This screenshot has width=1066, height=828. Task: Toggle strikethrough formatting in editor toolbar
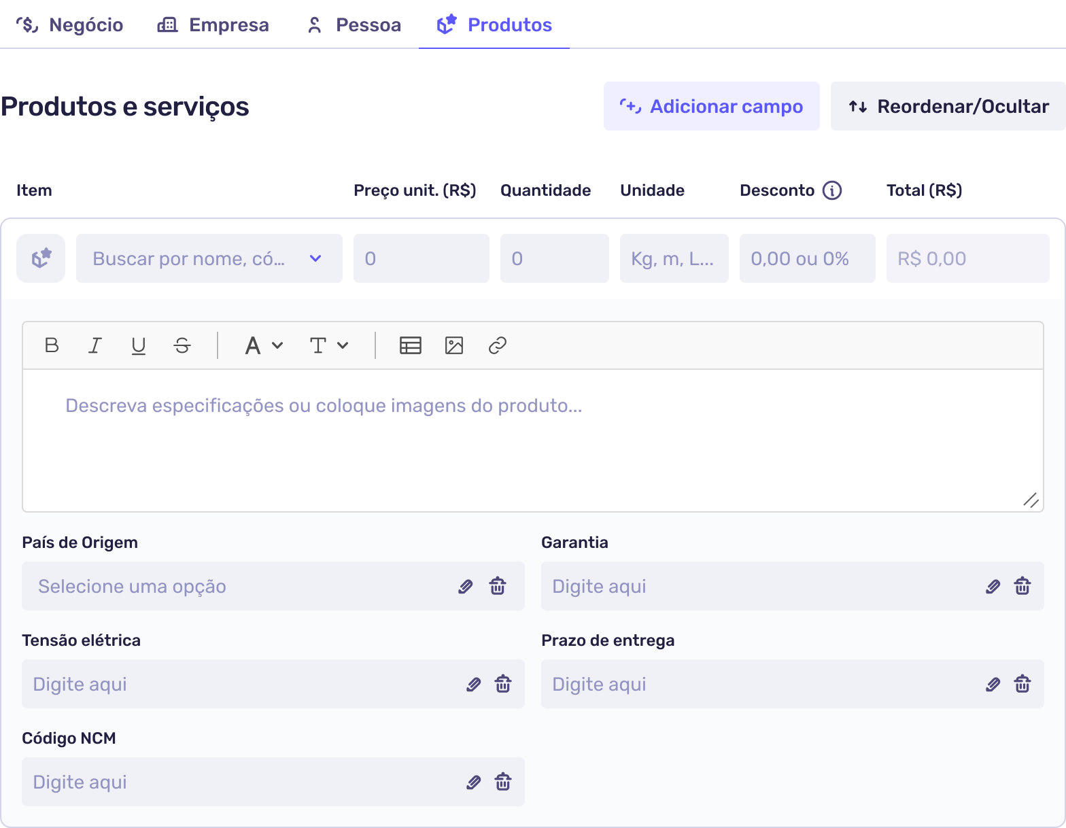click(x=182, y=345)
